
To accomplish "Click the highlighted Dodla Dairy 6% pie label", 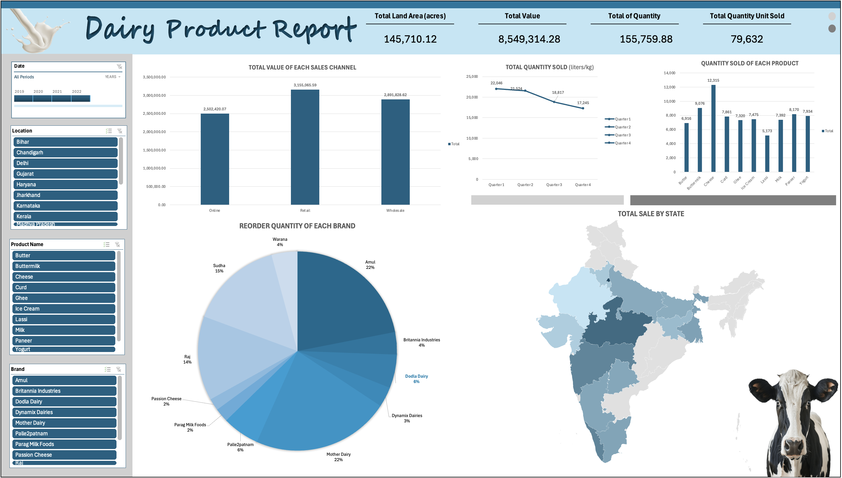I will [x=416, y=379].
